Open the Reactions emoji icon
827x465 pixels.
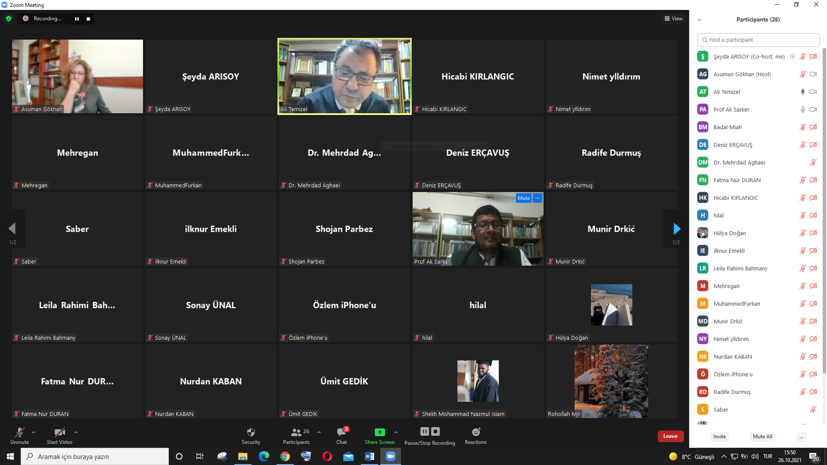pyautogui.click(x=476, y=432)
